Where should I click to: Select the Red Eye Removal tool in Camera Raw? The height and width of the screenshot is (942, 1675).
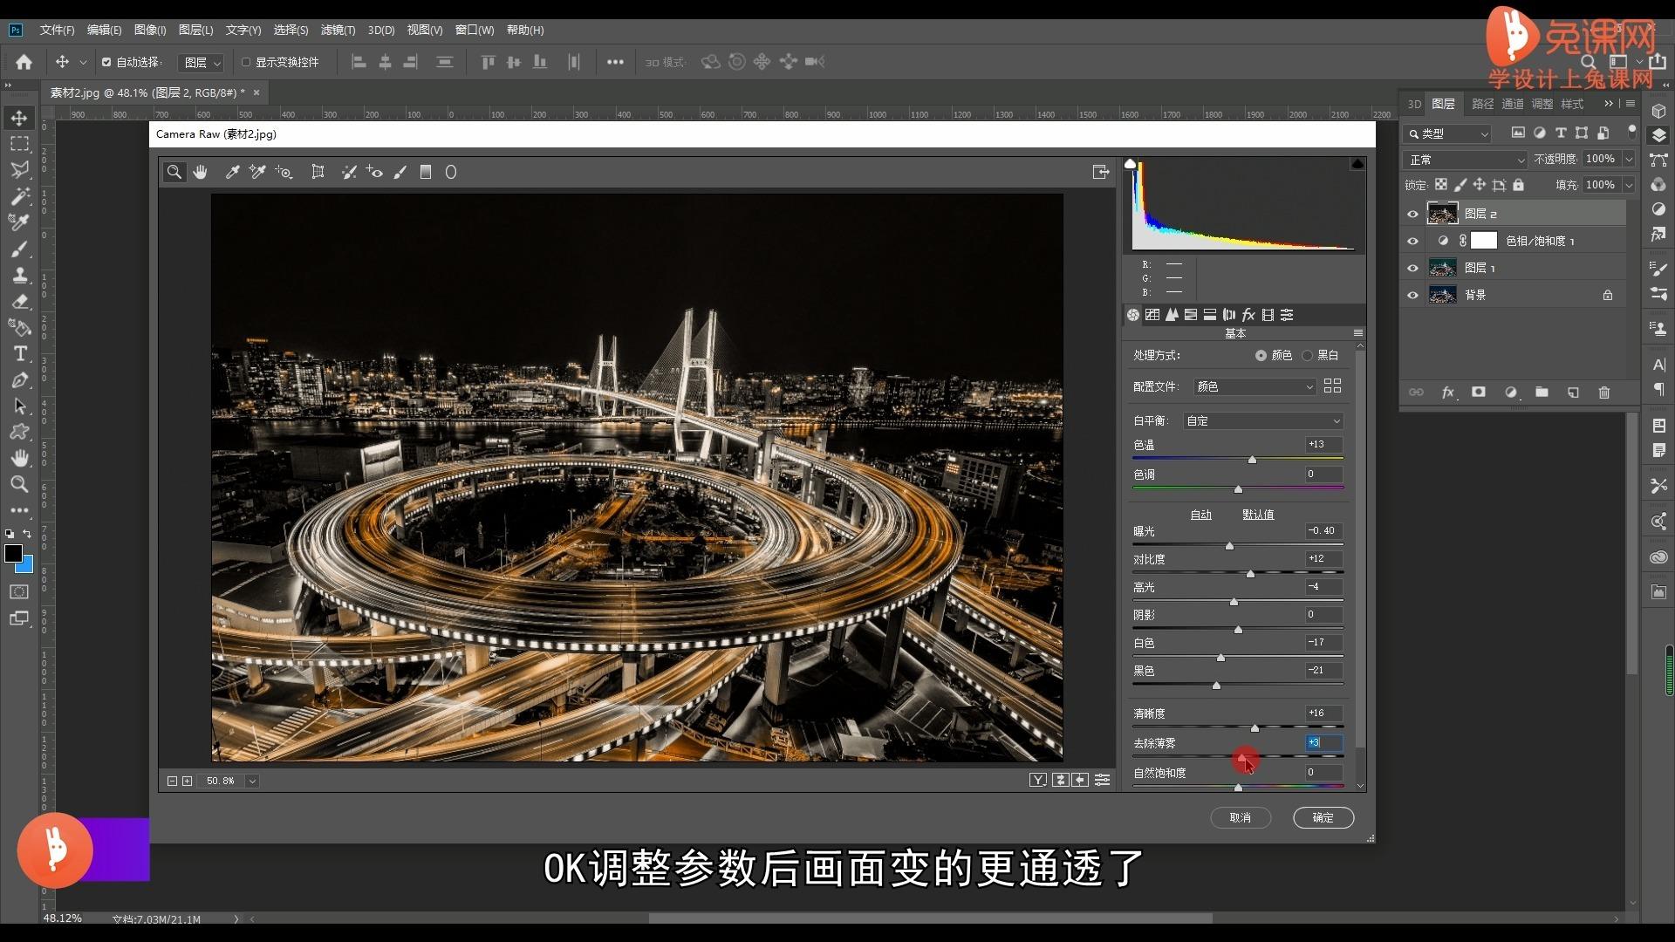click(x=374, y=172)
